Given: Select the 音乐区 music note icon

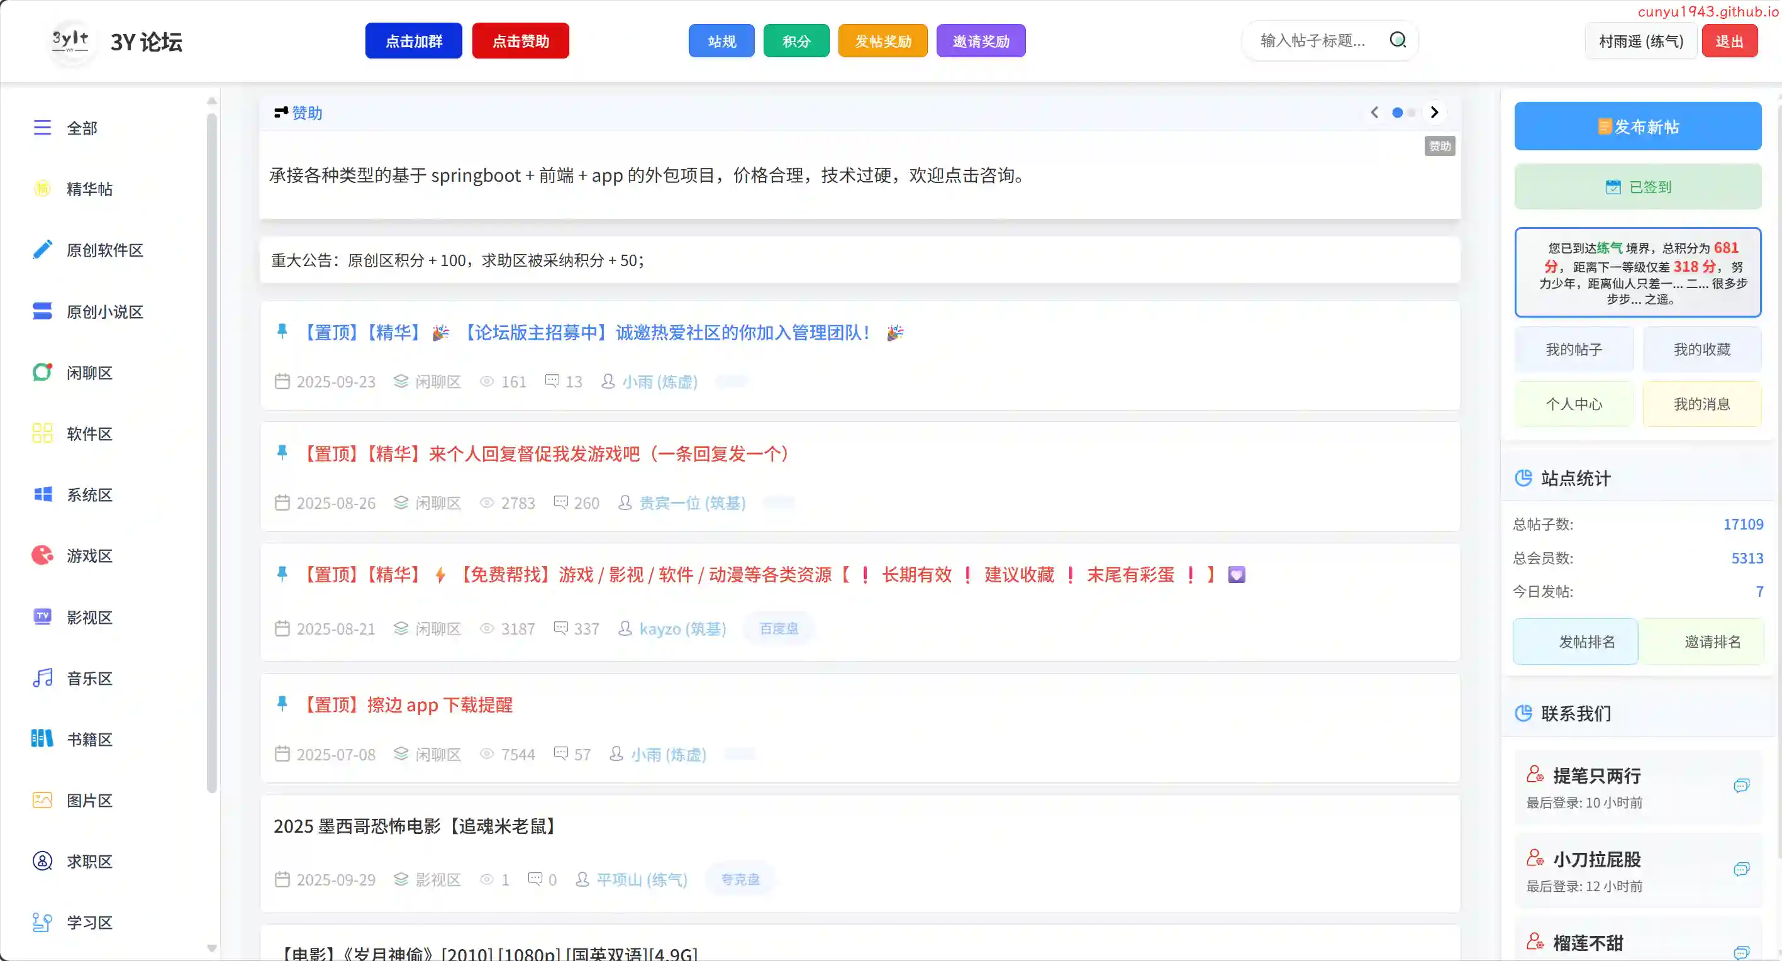Looking at the screenshot, I should 42,678.
